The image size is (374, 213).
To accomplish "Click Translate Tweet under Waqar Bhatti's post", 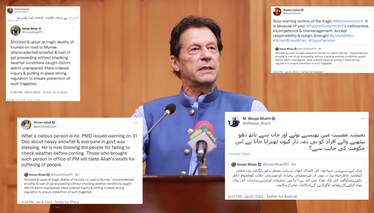I will point(239,154).
